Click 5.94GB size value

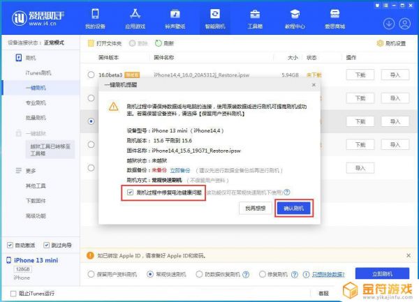[x=290, y=75]
